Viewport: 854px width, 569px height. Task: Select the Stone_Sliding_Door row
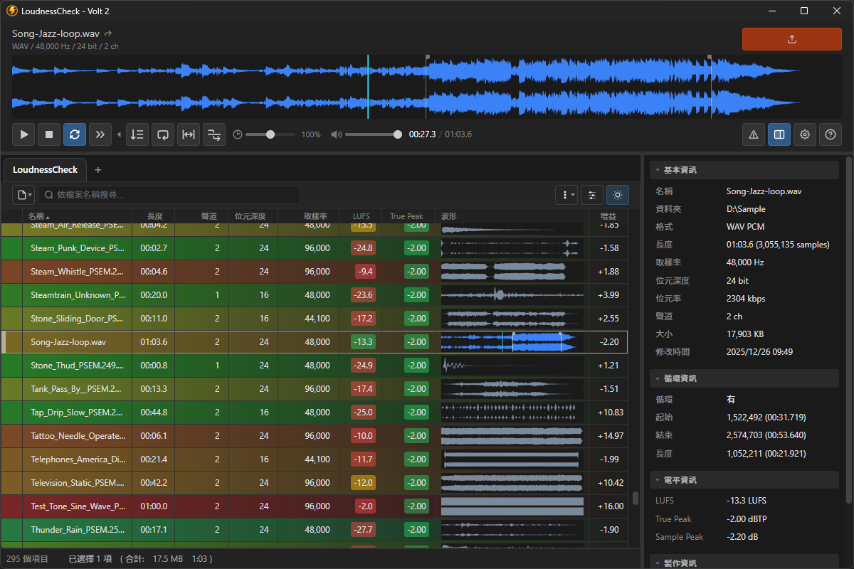[315, 319]
